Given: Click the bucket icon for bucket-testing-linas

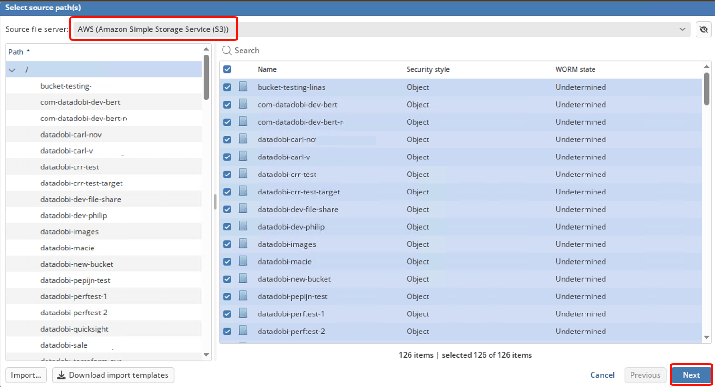Looking at the screenshot, I should [x=243, y=87].
